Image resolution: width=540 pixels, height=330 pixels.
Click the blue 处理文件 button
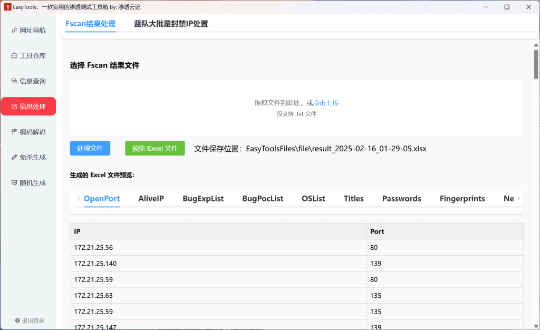pyautogui.click(x=90, y=148)
